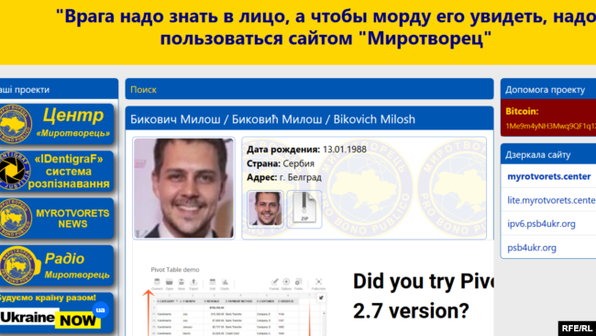Image resolution: width=596 pixels, height=336 pixels.
Task: Click the Поиск search bar
Action: pos(309,89)
